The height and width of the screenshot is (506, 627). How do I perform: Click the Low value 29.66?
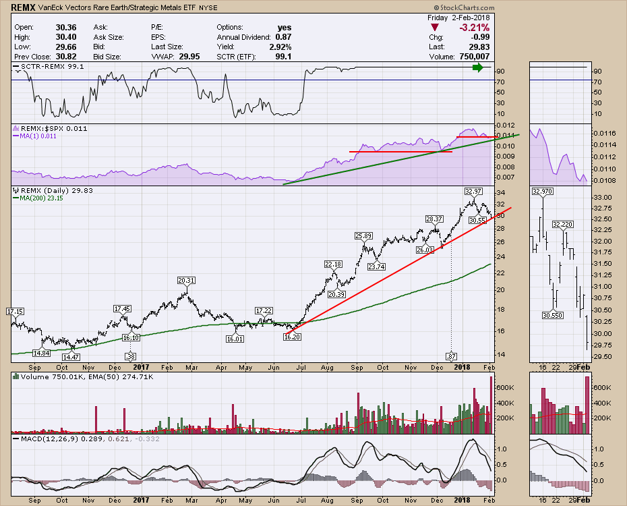pyautogui.click(x=66, y=47)
